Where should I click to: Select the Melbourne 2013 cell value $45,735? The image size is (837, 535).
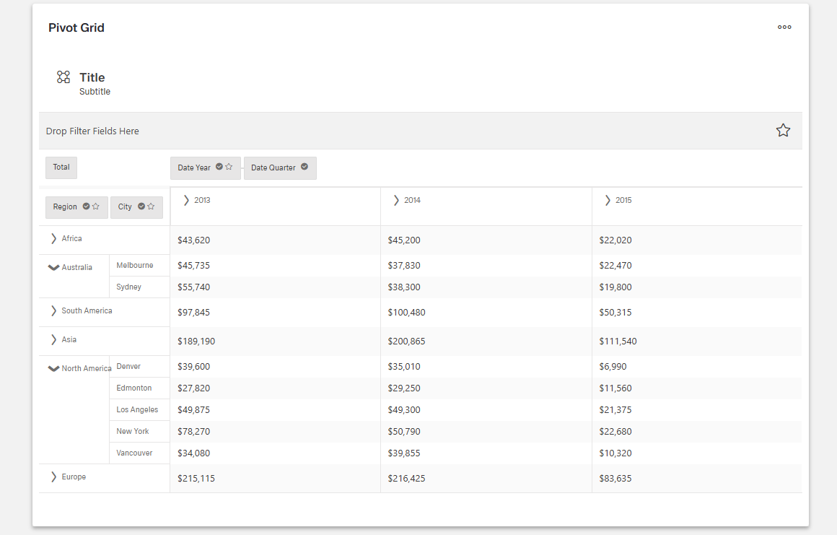click(194, 266)
